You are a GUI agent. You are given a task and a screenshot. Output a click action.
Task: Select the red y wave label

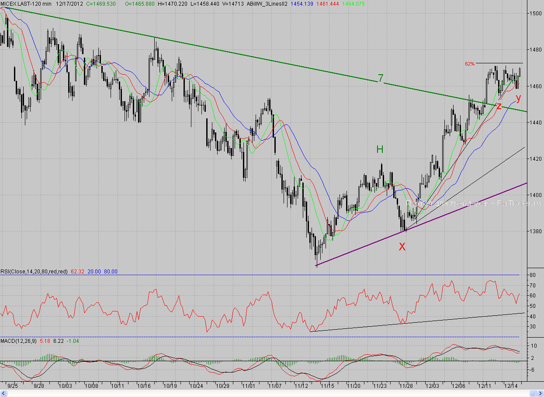[x=518, y=97]
